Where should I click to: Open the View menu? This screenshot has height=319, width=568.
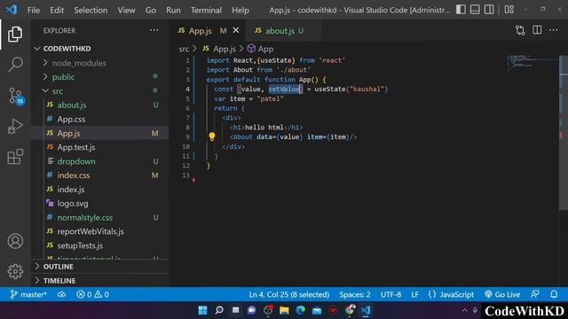(126, 10)
